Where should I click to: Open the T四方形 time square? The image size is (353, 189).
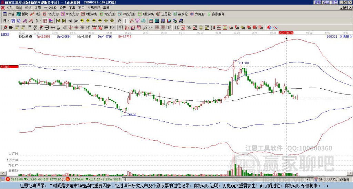pyautogui.click(x=108, y=14)
